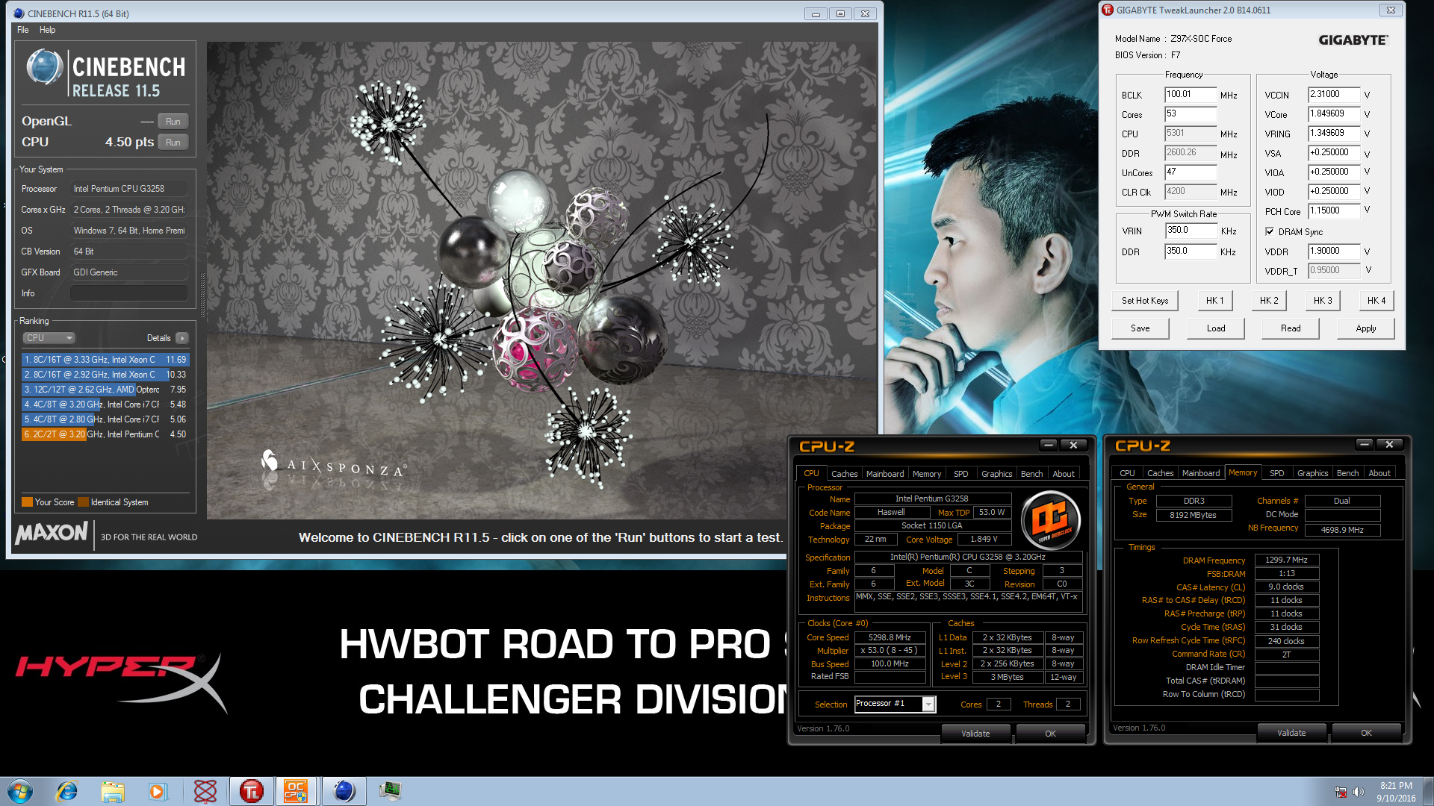This screenshot has width=1434, height=806.
Task: Open the CPU ranking type dropdown
Action: tap(49, 338)
